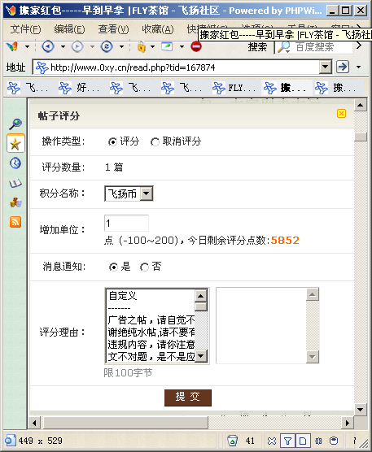Click the horizontal scrollbar thumb
The image size is (372, 452).
[x=125, y=424]
